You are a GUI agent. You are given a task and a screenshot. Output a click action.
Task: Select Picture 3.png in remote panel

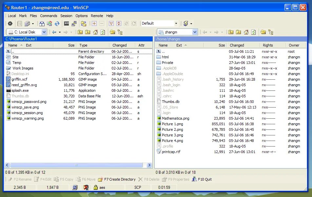point(172,135)
